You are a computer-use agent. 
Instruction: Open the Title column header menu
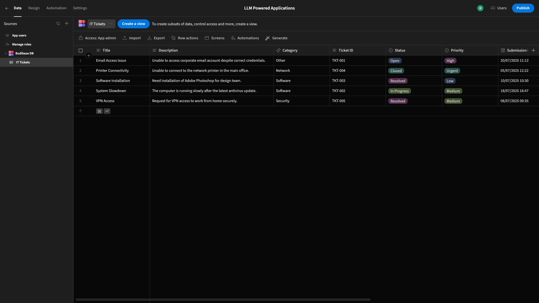click(122, 50)
